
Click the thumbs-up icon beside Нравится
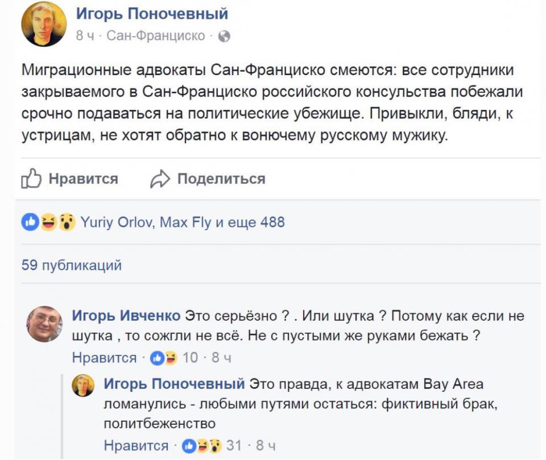pyautogui.click(x=32, y=179)
